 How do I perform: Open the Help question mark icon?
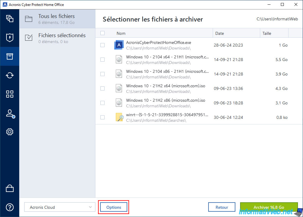click(x=9, y=207)
